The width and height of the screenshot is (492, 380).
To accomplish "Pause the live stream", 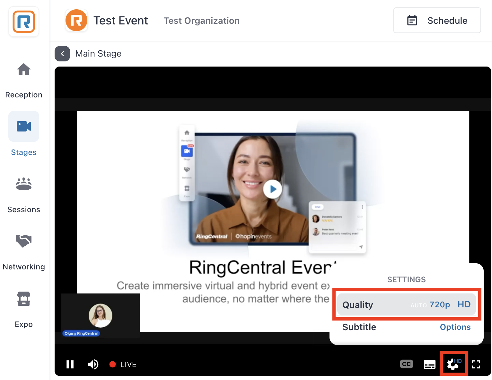I will click(x=70, y=364).
